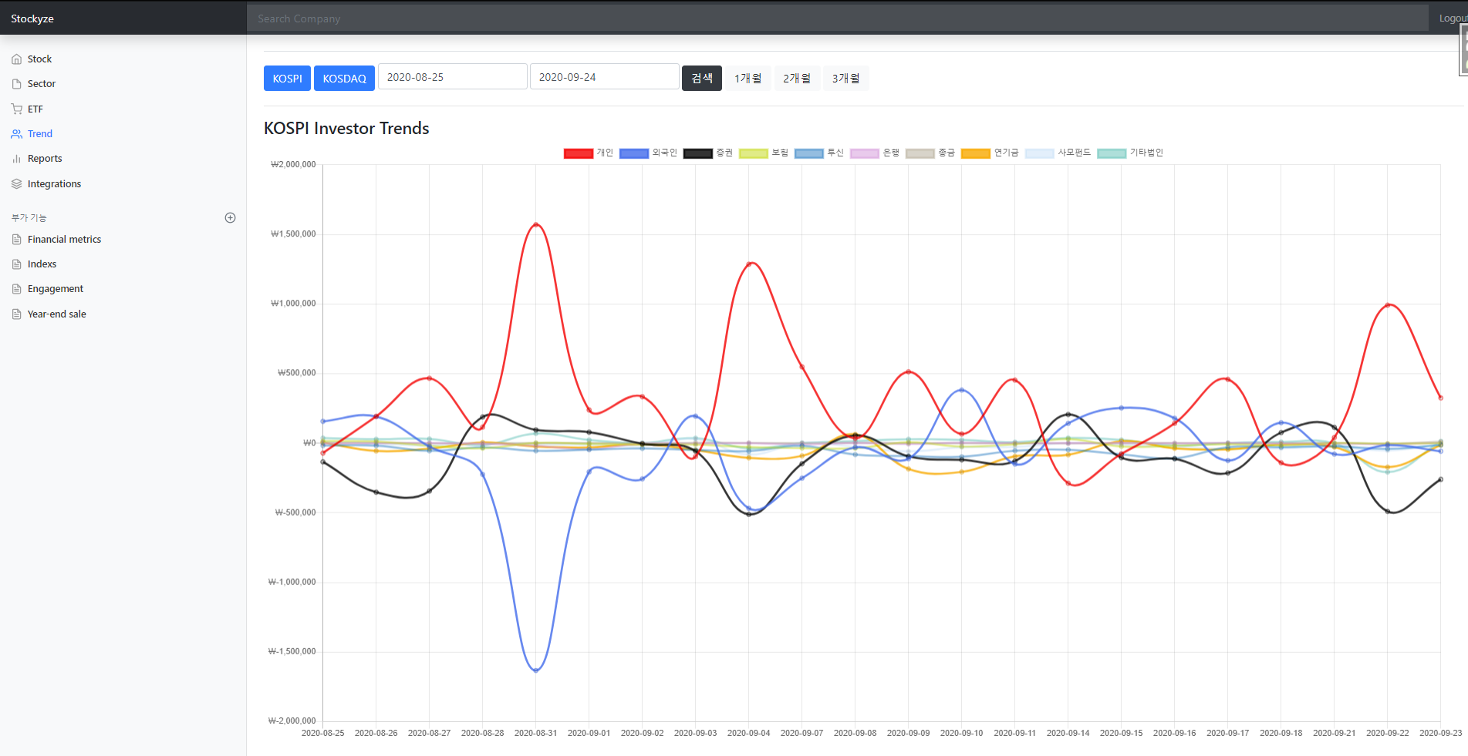Screen dimensions: 1468x756
Task: Click the Stockyze brand logo
Action: [x=32, y=18]
